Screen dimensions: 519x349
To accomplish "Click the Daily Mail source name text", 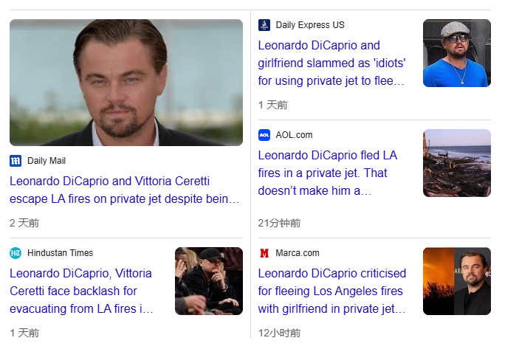I will pos(47,161).
